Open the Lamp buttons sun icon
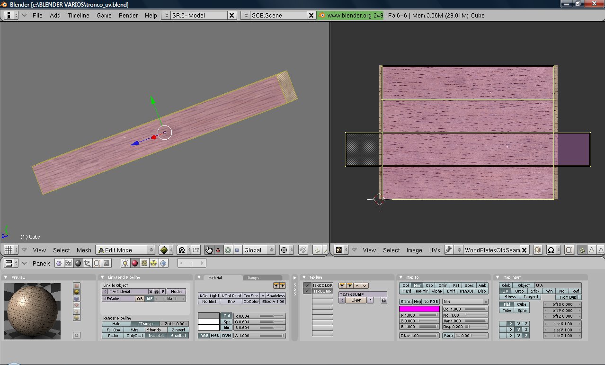The width and height of the screenshot is (605, 365). point(125,263)
